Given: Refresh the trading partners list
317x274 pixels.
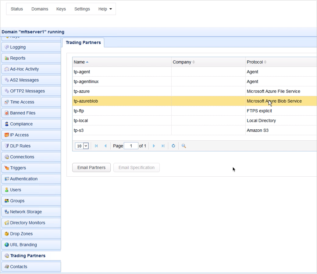Looking at the screenshot, I should (x=173, y=146).
